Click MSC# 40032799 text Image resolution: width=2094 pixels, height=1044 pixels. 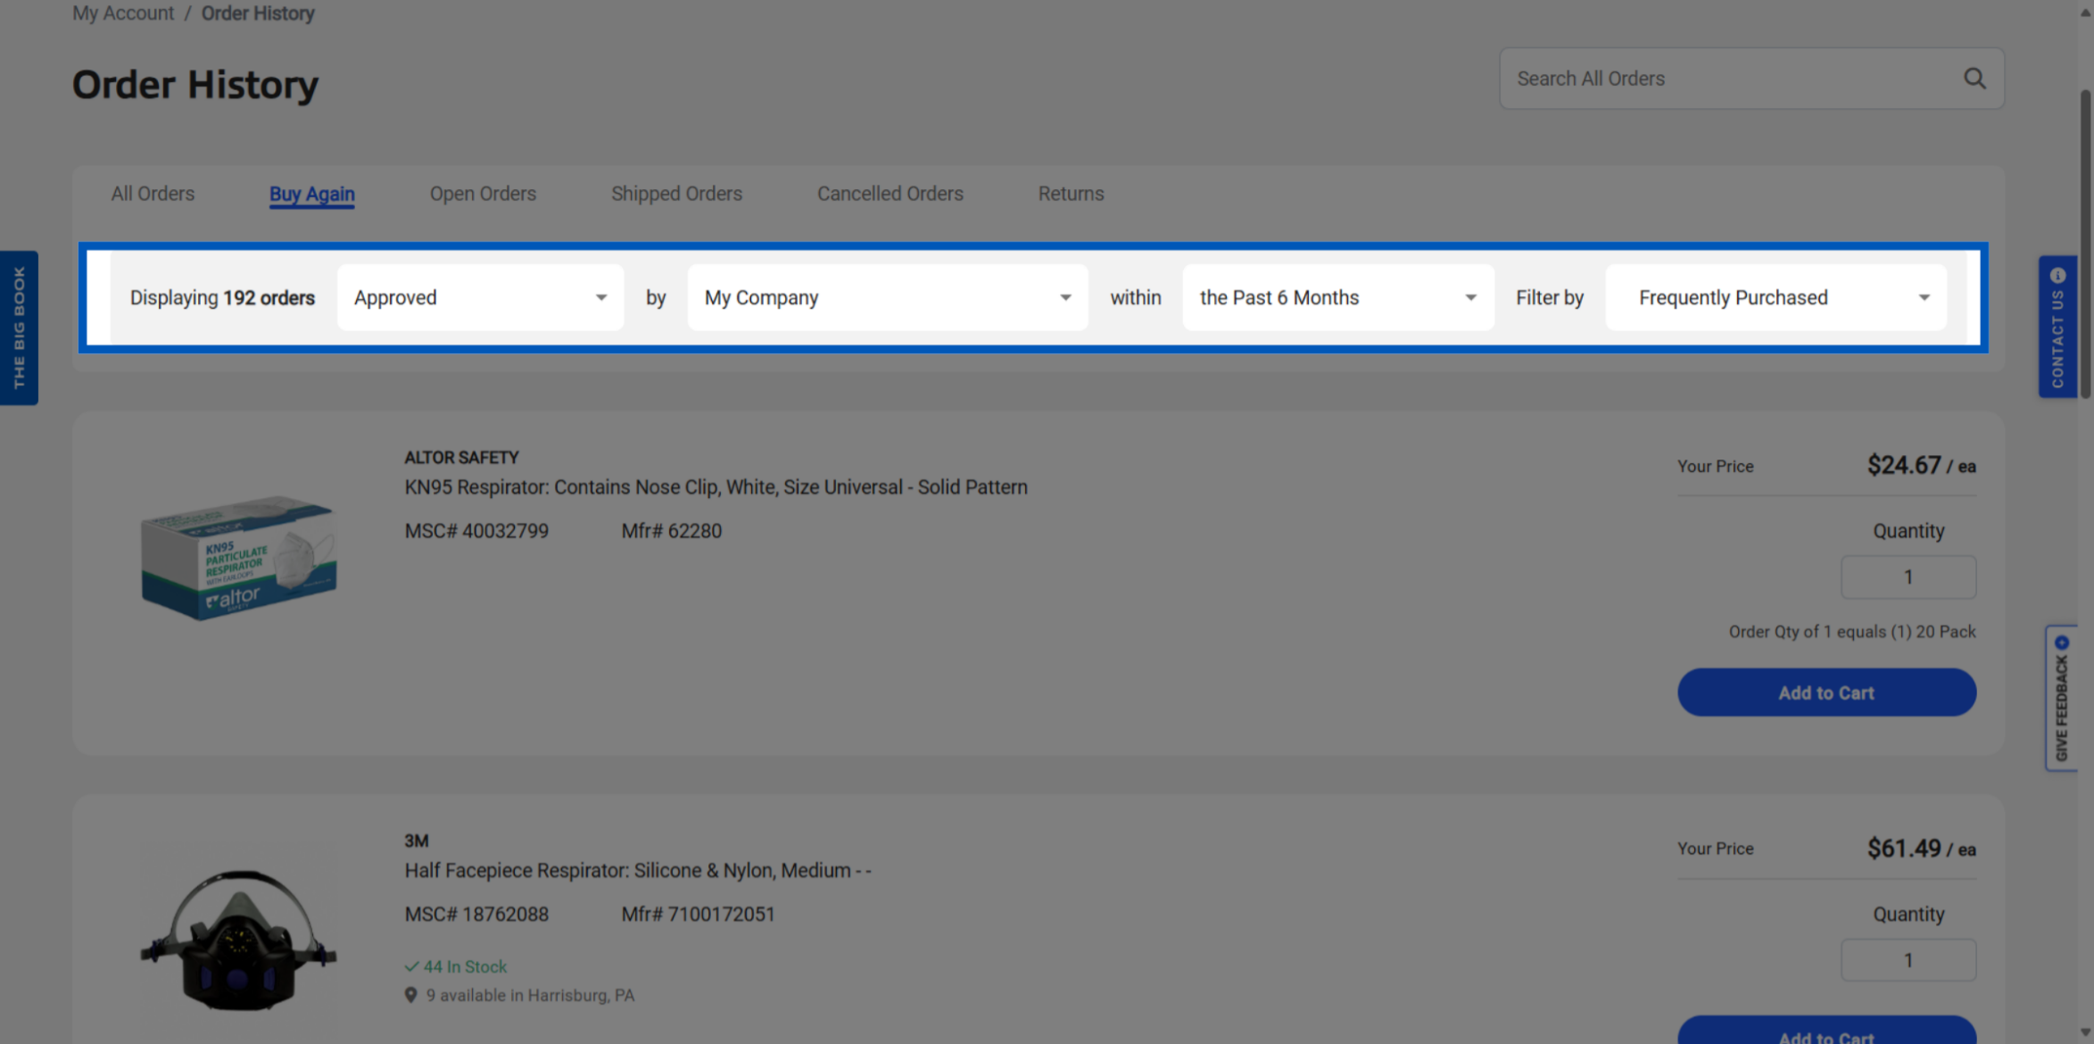[476, 531]
